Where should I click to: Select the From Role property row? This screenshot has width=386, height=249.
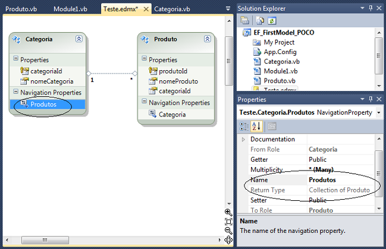(312, 149)
